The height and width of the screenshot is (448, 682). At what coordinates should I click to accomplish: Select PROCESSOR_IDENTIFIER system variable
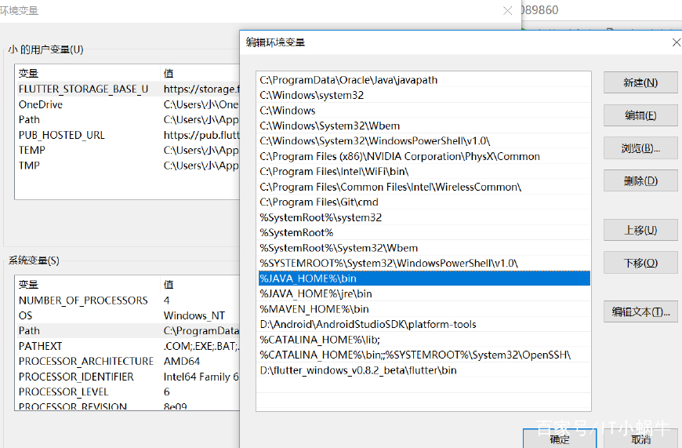pos(129,377)
